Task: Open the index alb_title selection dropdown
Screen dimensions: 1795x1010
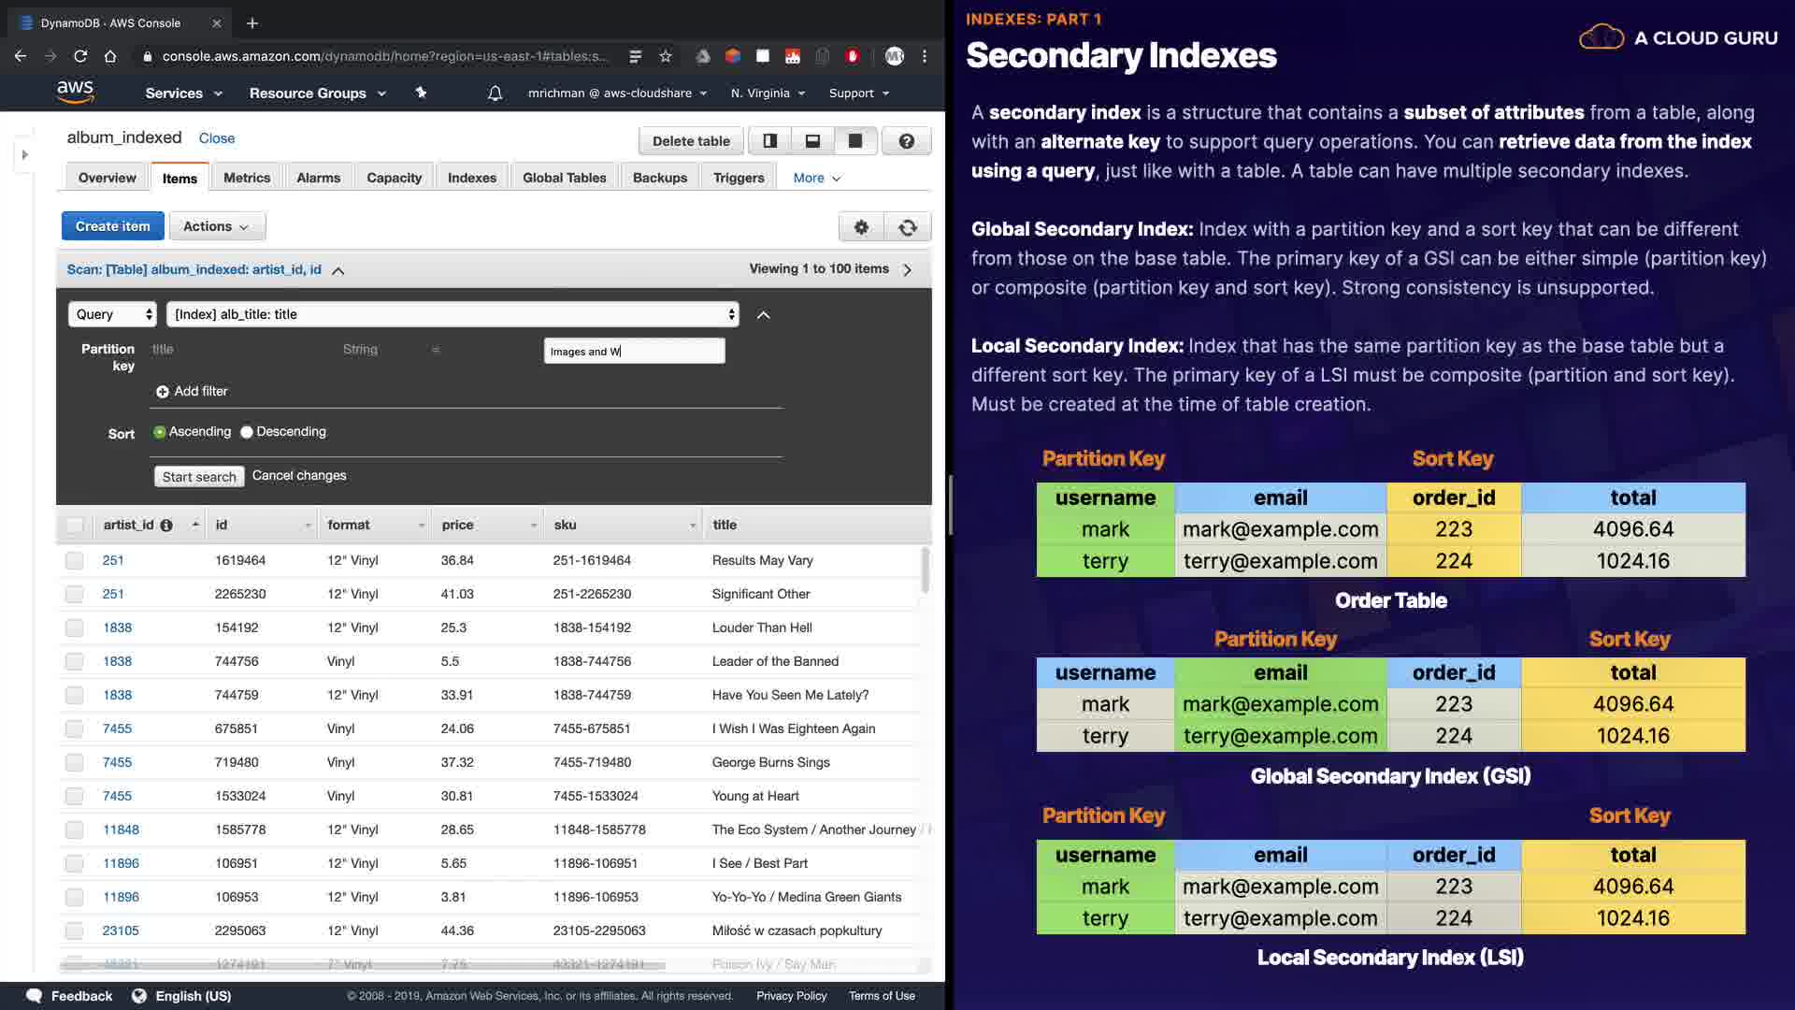Action: coord(452,314)
